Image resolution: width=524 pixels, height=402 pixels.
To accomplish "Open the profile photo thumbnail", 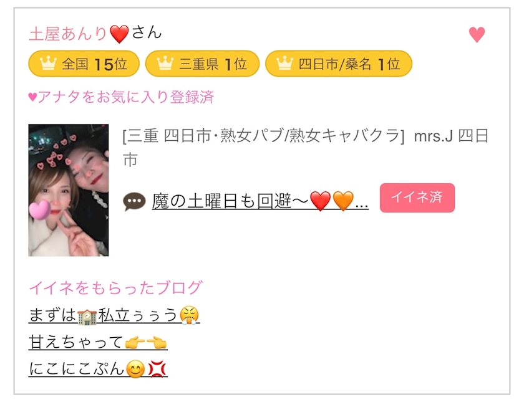I will tap(69, 190).
